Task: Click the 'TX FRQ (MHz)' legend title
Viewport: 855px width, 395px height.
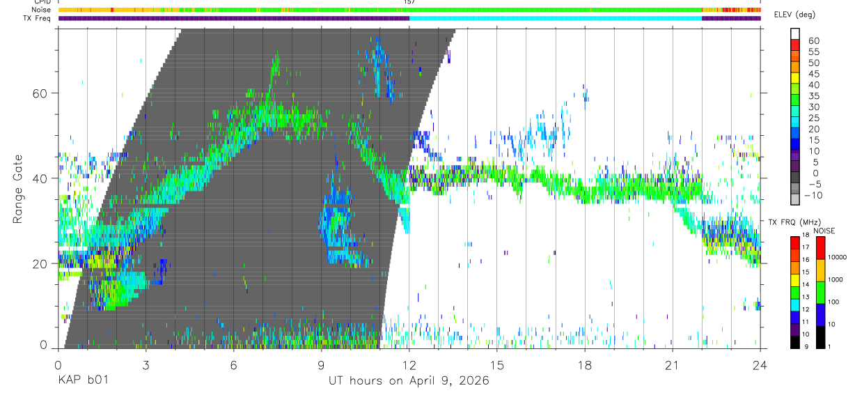Action: [x=793, y=222]
